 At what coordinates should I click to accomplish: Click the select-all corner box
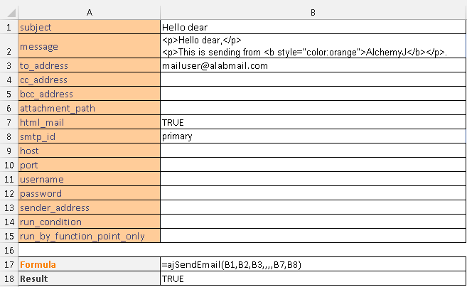tap(9, 12)
